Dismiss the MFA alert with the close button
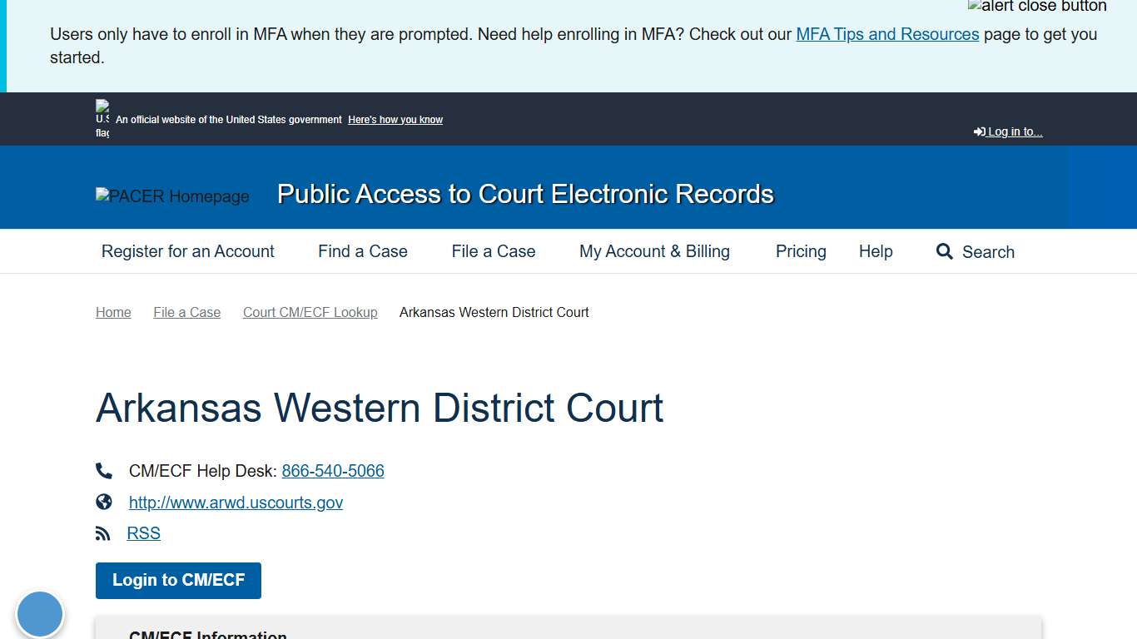Screen dimensions: 1137x639 click(x=1037, y=7)
